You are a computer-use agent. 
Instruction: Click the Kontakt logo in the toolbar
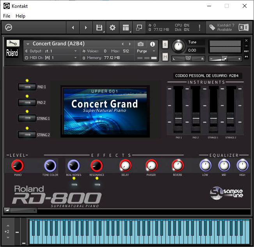point(9,27)
